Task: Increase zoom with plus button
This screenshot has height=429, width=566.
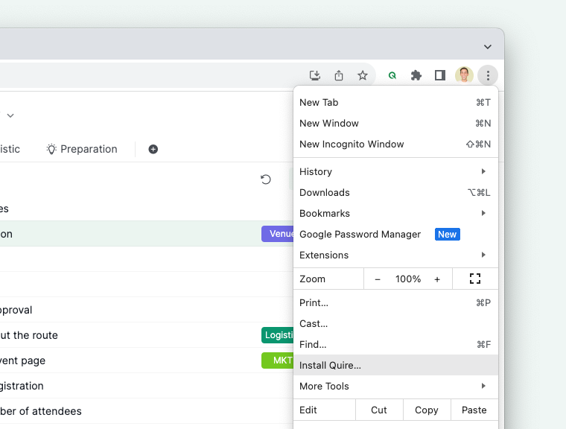Action: tap(437, 279)
